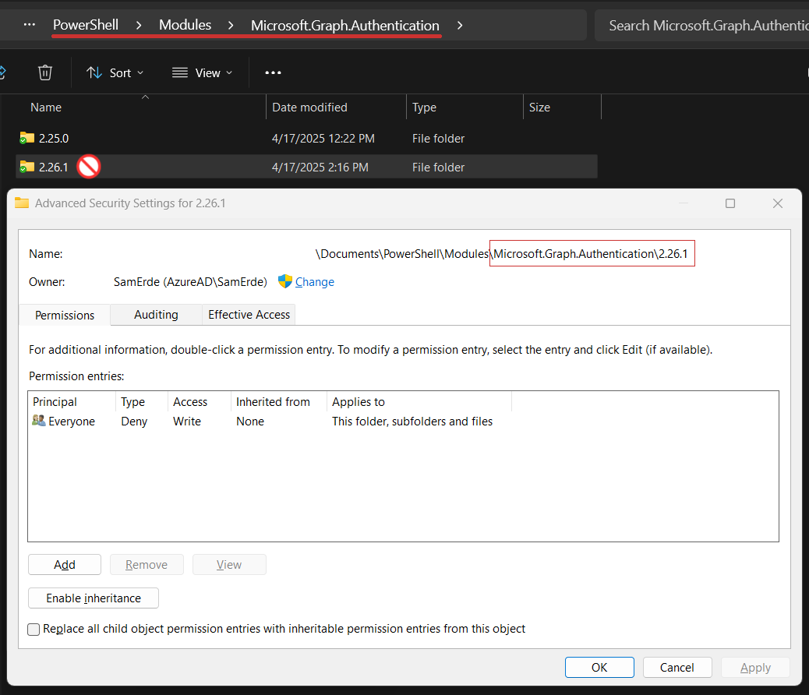Expand chevron after Modules breadcrumb
Image resolution: width=809 pixels, height=695 pixels.
pos(231,25)
